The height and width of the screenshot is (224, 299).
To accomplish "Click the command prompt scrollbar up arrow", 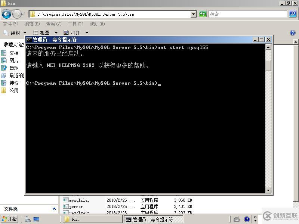I will 268,47.
